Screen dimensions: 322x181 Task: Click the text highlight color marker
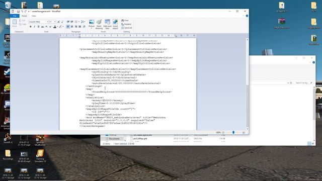click(60, 27)
